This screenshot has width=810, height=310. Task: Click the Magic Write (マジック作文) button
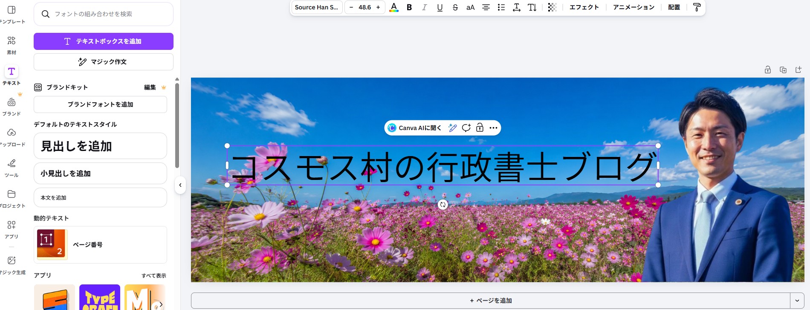click(x=104, y=62)
